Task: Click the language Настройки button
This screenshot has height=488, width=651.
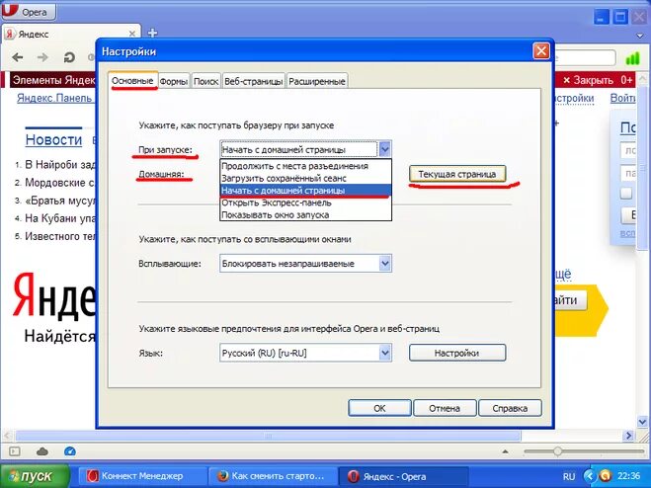Action: point(457,353)
